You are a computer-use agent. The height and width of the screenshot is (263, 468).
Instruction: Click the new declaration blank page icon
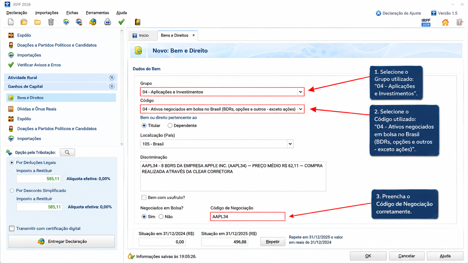point(11,22)
